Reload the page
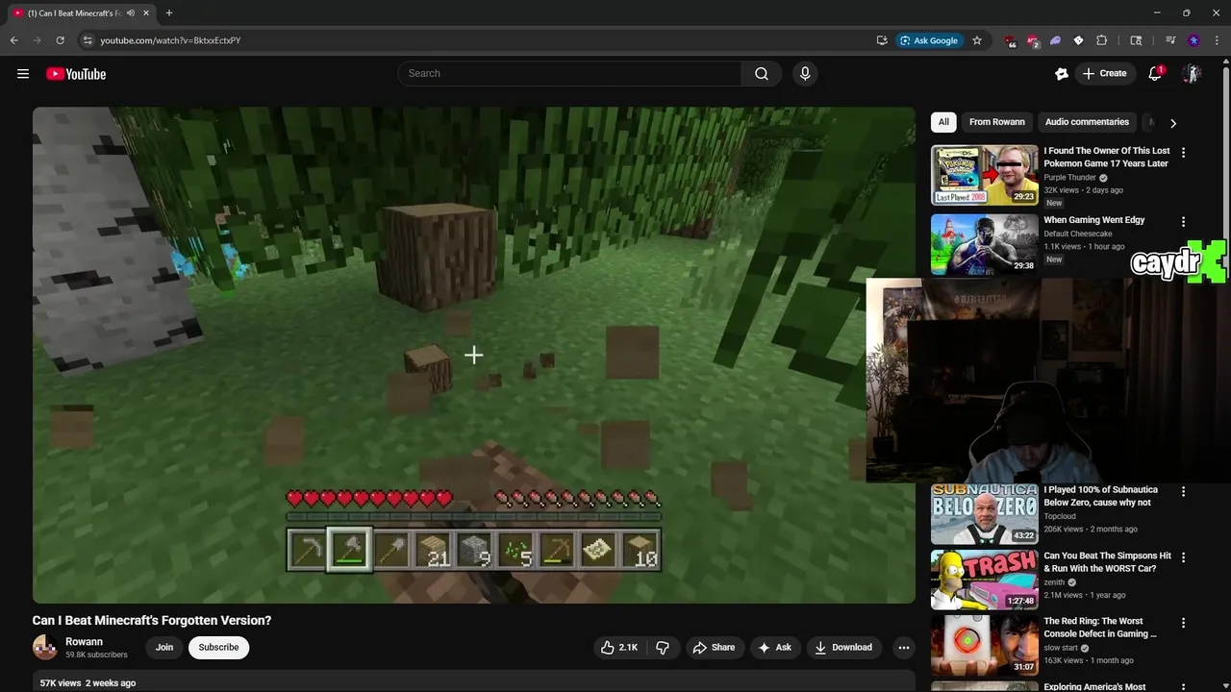Screen dimensions: 1231x692 60,40
